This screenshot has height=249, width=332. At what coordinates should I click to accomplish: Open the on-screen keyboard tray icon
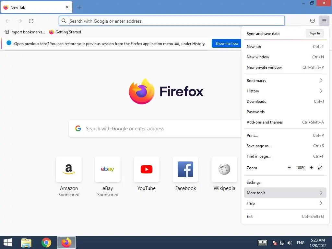point(262,243)
